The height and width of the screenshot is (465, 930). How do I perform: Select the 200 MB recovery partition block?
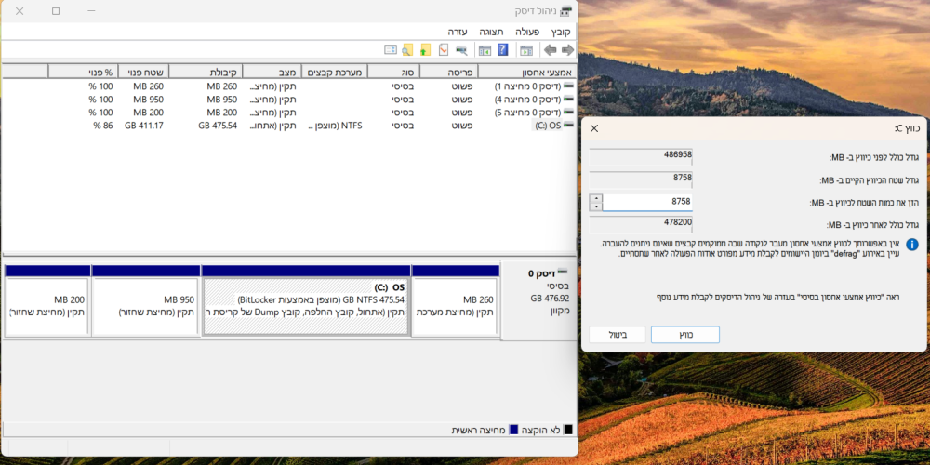point(47,301)
